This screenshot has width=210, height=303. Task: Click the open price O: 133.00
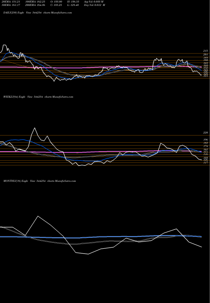tap(57, 2)
